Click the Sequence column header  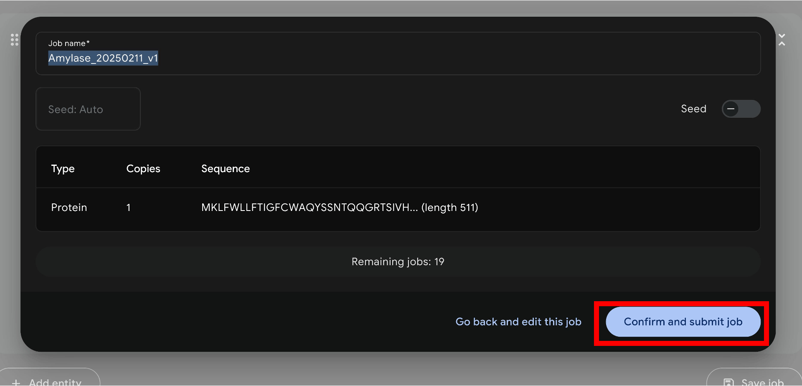pos(226,168)
